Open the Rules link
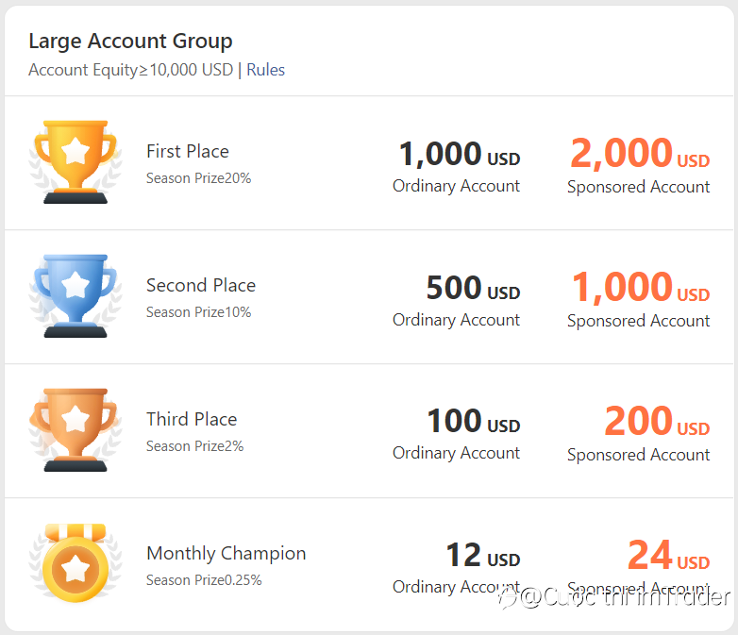Image resolution: width=738 pixels, height=635 pixels. click(265, 70)
